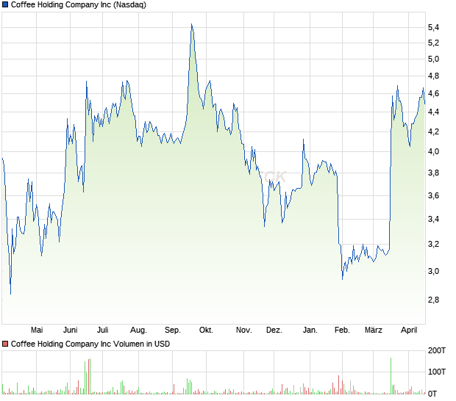Click the 100T volume axis value
Screen dimensions: 456x401
click(437, 372)
